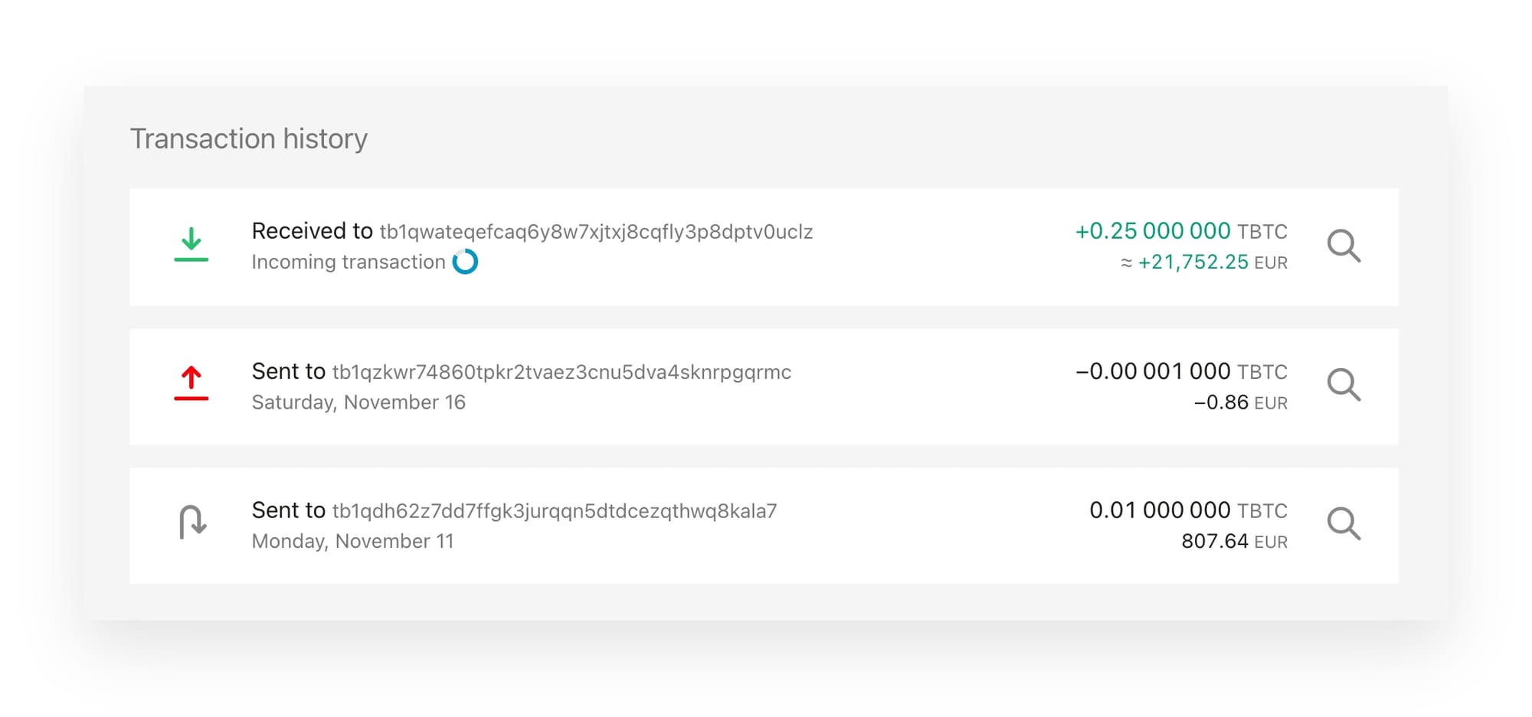
Task: Click the green received arrow icon
Action: (191, 245)
